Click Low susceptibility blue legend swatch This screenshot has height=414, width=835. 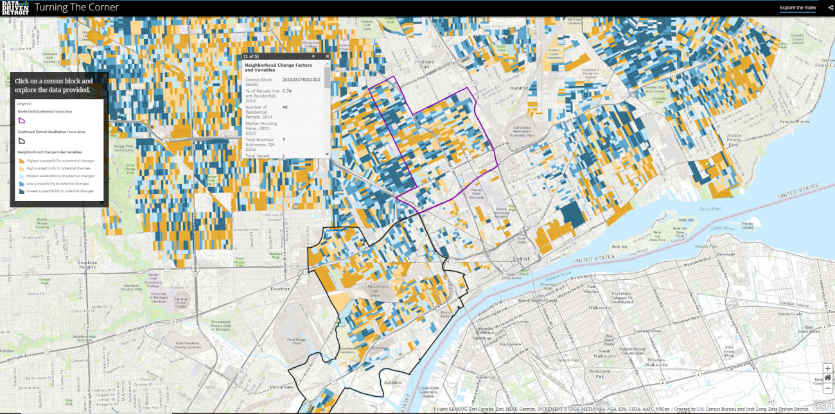[x=21, y=184]
